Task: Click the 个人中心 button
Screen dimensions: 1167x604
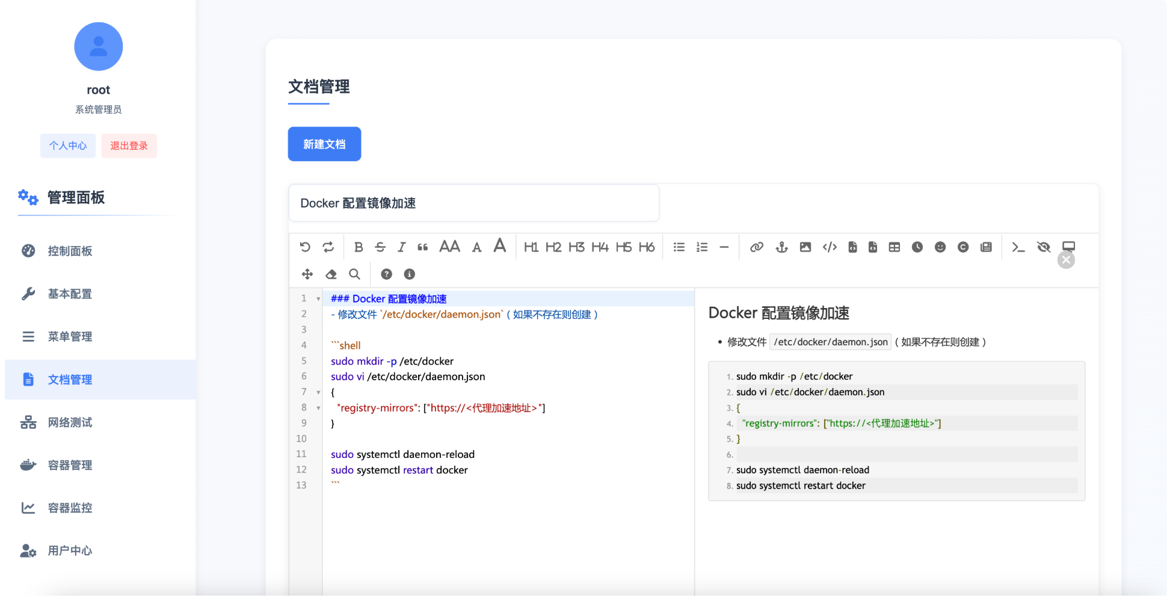Action: point(68,146)
